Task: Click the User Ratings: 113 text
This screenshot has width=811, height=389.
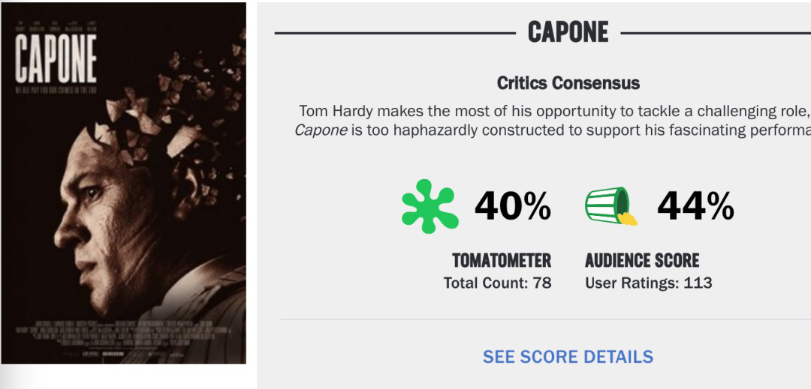Action: (x=649, y=283)
